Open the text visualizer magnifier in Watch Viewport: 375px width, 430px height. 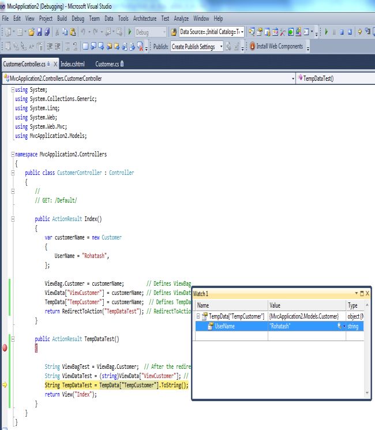click(339, 327)
